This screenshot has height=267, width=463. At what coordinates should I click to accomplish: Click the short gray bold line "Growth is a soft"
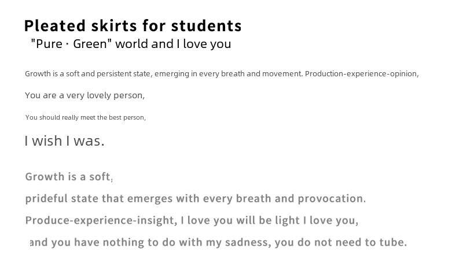pos(68,177)
